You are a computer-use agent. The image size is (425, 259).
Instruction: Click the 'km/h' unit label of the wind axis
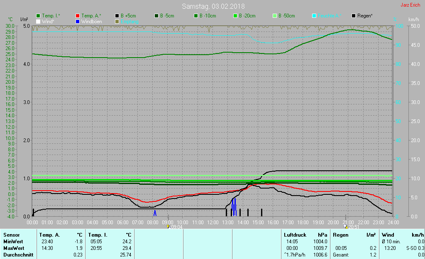point(414,19)
